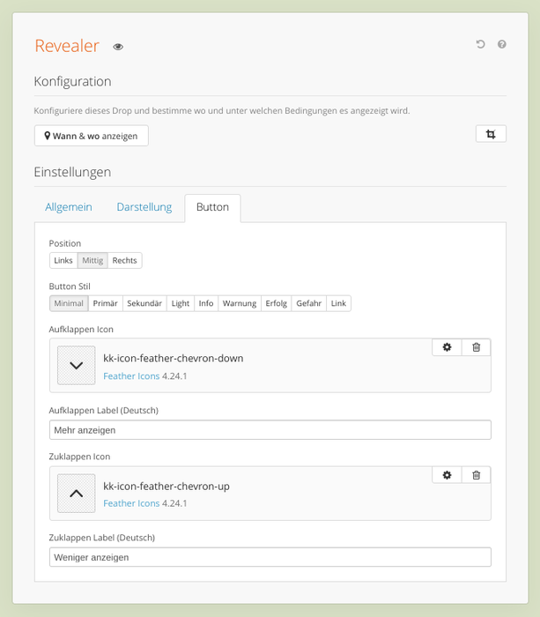Switch to the Darstellung tab

click(x=144, y=207)
